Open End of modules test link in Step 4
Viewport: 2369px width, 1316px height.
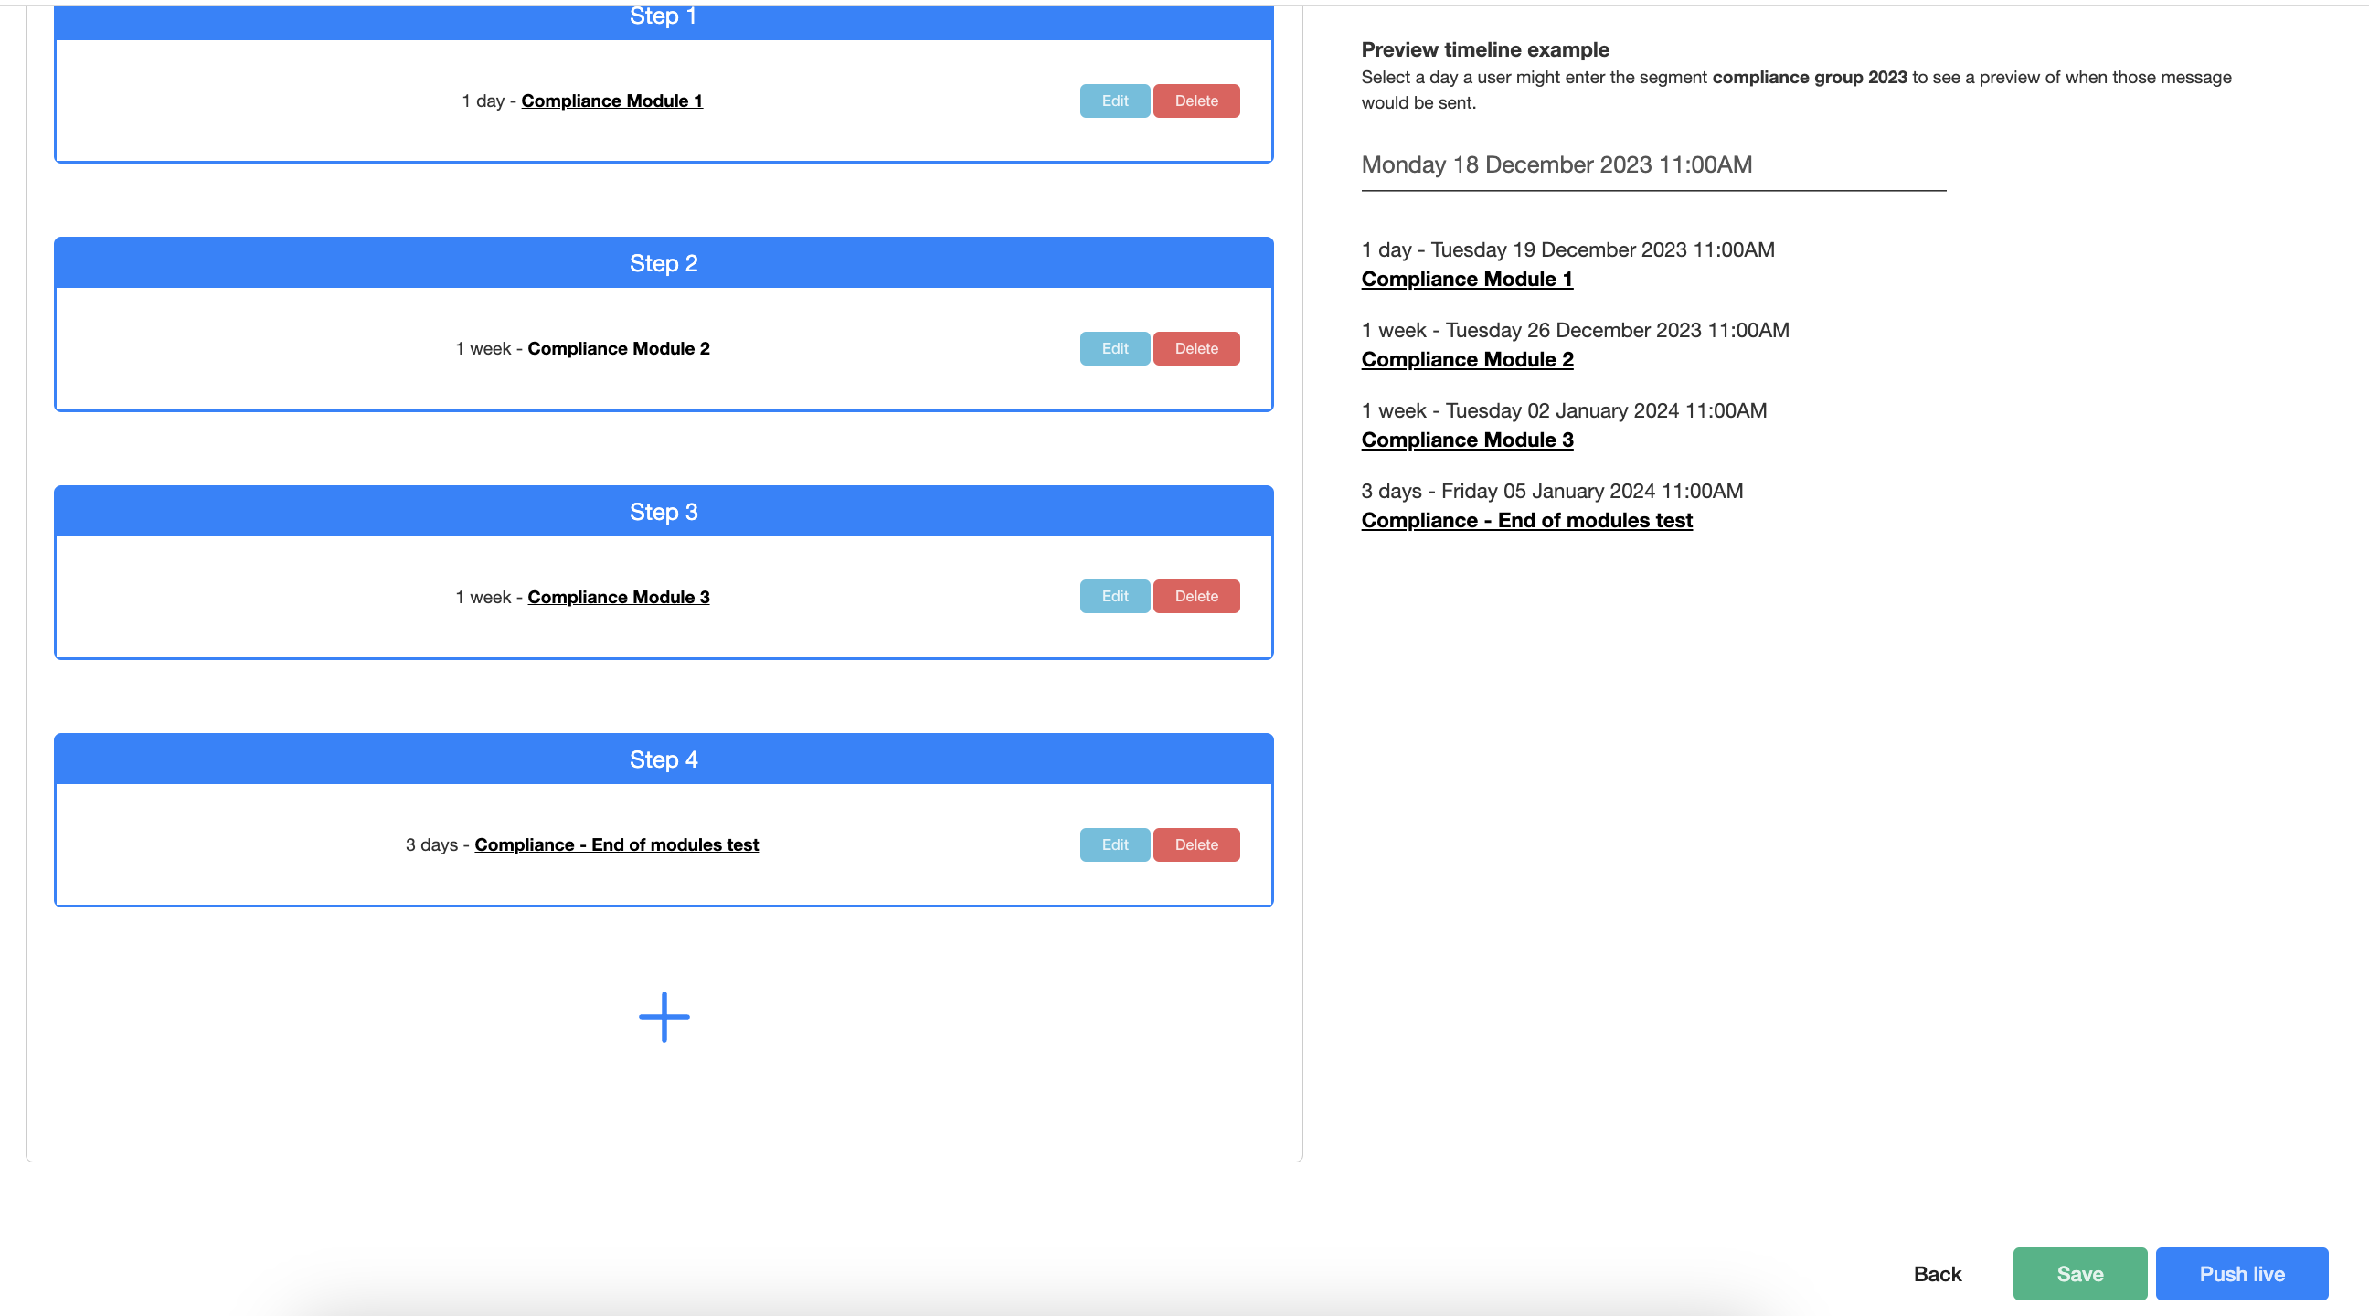coord(616,844)
